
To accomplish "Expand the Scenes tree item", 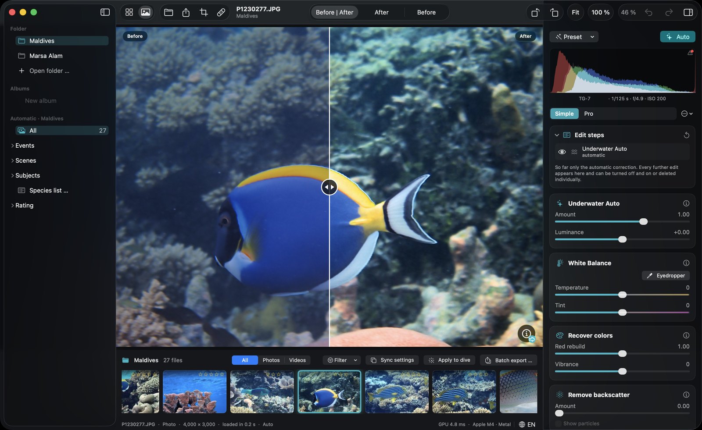I will [x=12, y=160].
